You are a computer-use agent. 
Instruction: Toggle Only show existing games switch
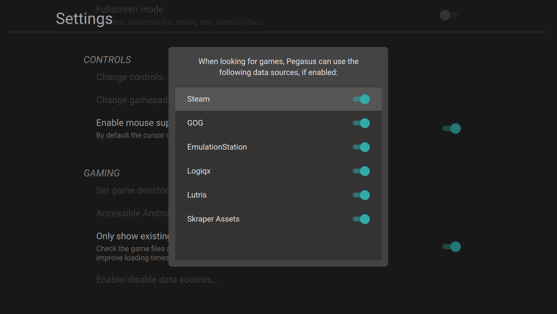(452, 247)
